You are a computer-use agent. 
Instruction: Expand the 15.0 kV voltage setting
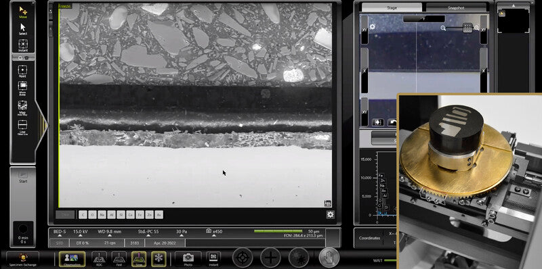tap(80, 233)
